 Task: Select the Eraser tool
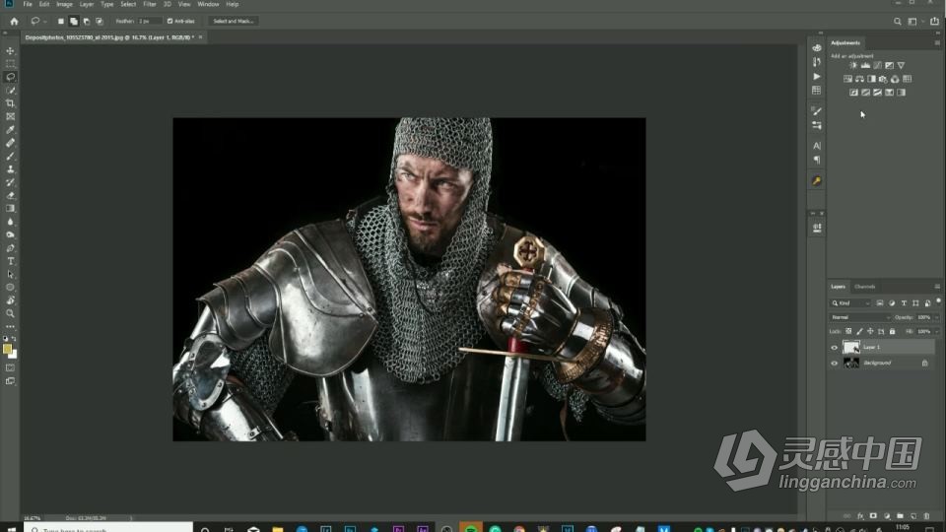coord(10,195)
